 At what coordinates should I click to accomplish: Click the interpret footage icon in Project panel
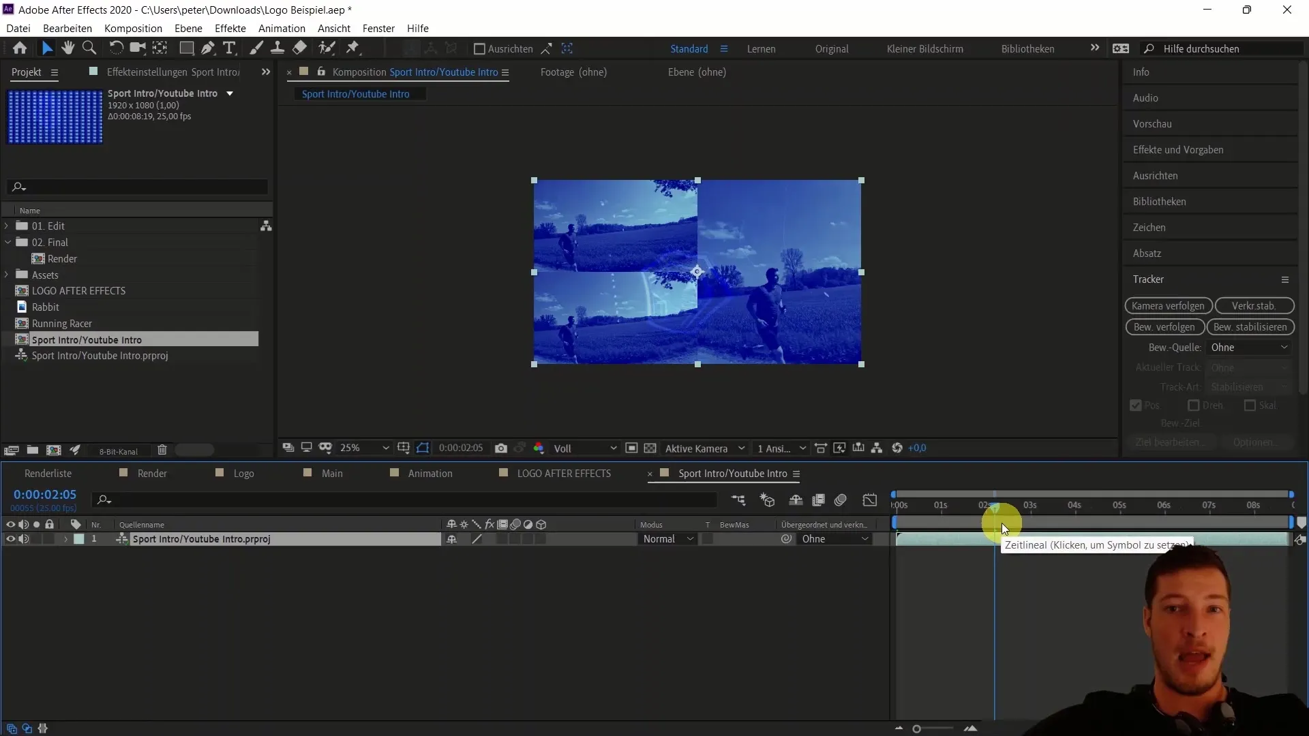point(11,450)
